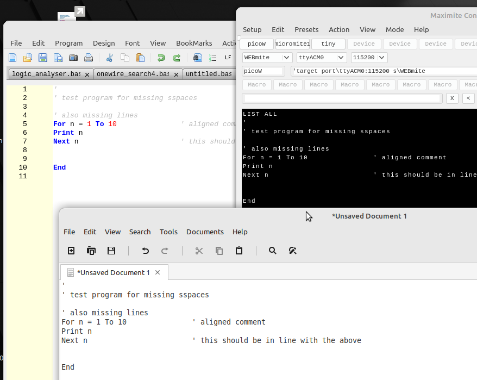Click the Undo arrow in the text editor toolbar
This screenshot has width=477, height=380.
point(145,251)
